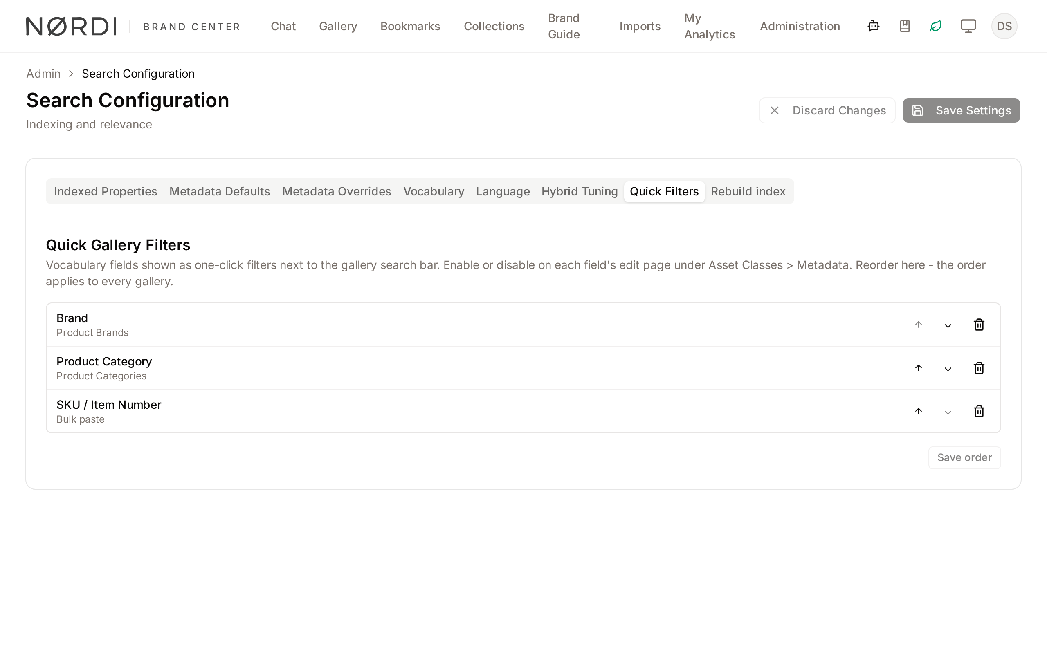Click 'Search Configuration' breadcrumb text

[138, 74]
